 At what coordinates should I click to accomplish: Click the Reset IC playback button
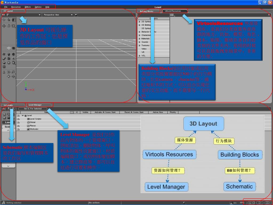tap(251, 203)
